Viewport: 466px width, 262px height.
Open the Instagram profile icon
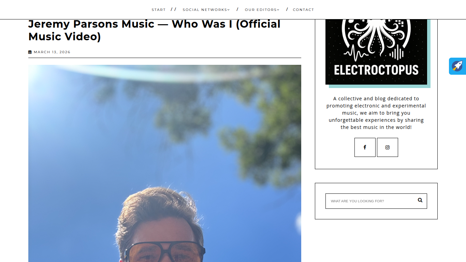tap(387, 147)
